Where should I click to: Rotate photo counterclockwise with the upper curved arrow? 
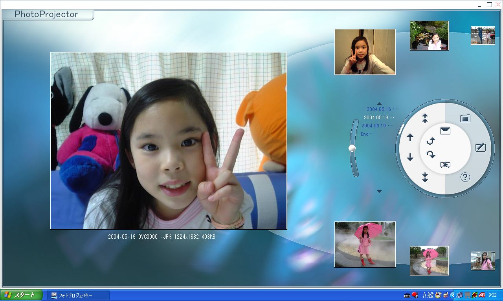point(431,141)
